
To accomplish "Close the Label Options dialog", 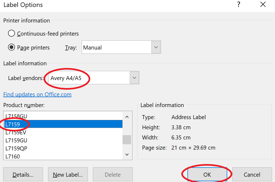I will pos(263,5).
